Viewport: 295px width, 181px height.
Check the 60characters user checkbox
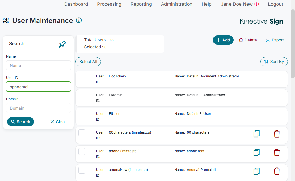(x=82, y=133)
